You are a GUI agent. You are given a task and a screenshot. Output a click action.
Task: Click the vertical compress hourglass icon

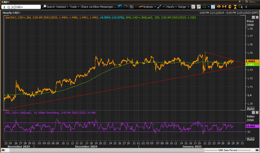[x=235, y=7]
